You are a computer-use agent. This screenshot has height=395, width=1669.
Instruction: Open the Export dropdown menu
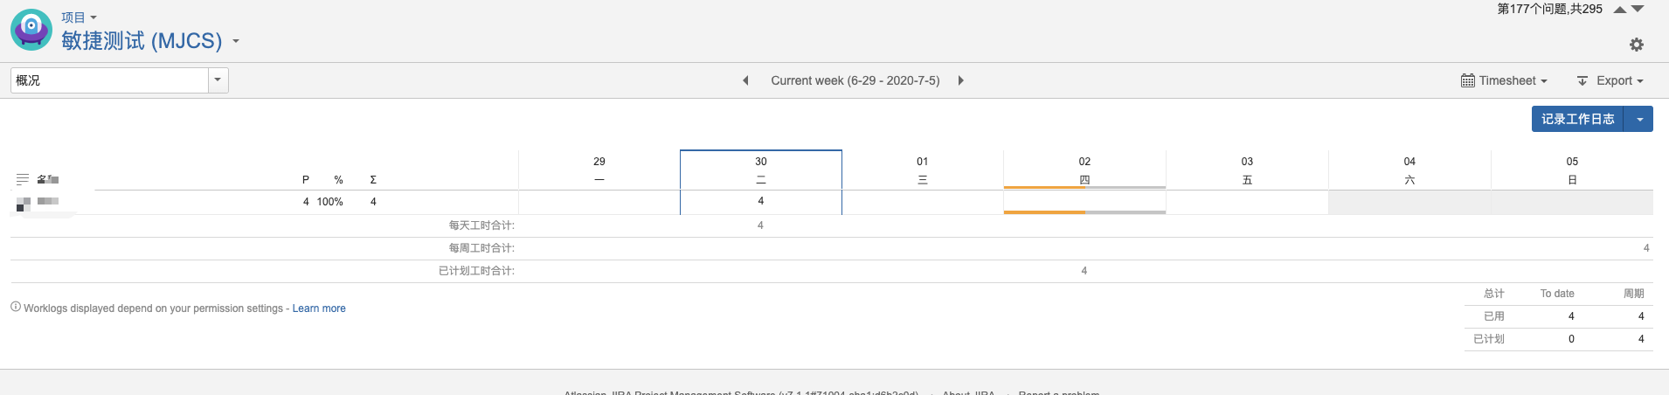point(1610,80)
